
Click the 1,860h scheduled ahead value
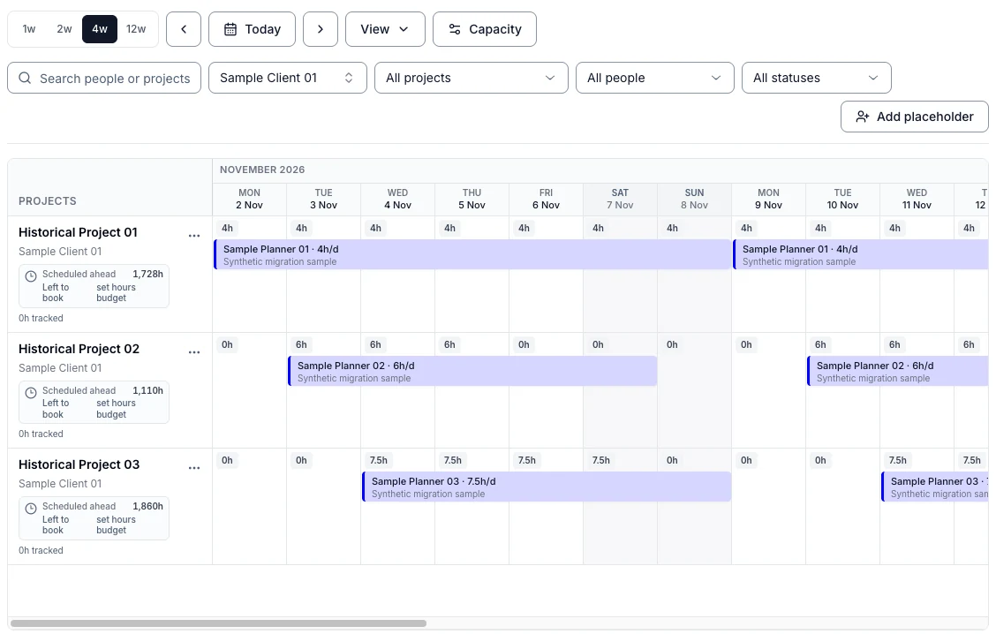pos(147,506)
